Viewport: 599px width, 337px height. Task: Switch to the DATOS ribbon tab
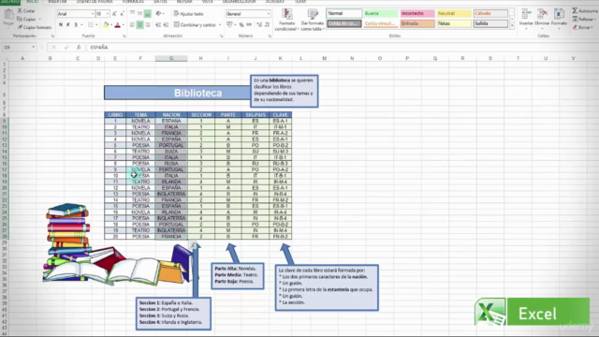point(160,2)
